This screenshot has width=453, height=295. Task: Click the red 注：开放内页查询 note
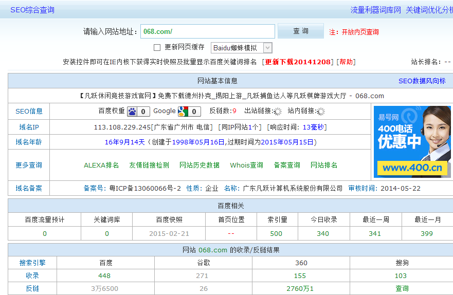click(354, 32)
